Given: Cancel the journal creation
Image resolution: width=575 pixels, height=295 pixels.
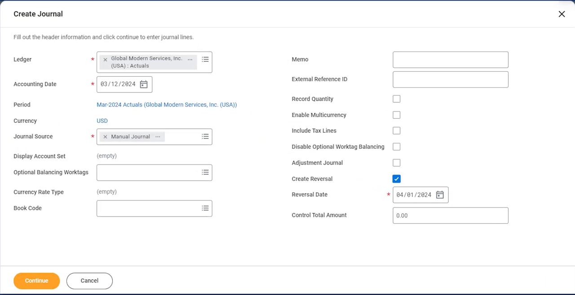Looking at the screenshot, I should 89,281.
